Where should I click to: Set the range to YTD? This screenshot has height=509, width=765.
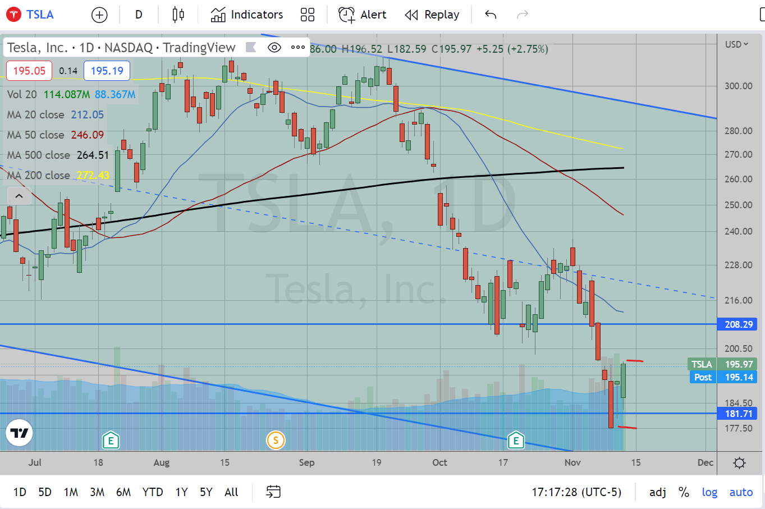coord(153,492)
